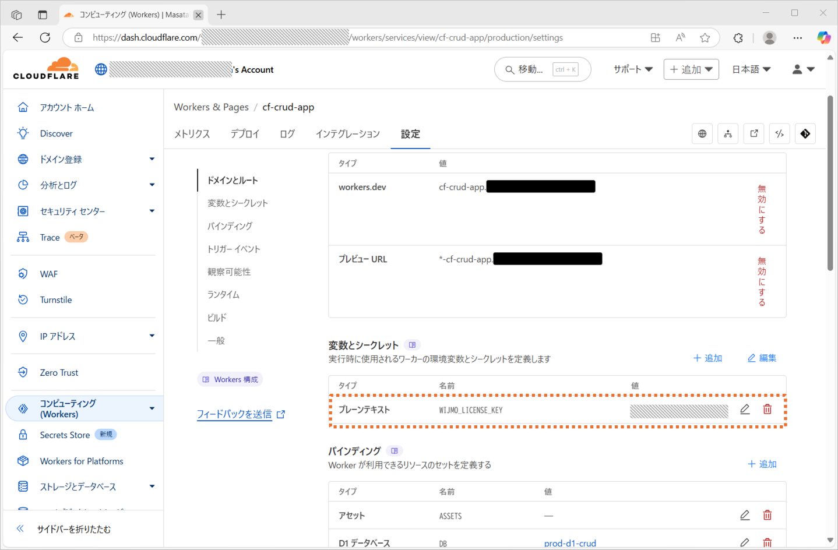Disable the Preview URL

(x=762, y=281)
